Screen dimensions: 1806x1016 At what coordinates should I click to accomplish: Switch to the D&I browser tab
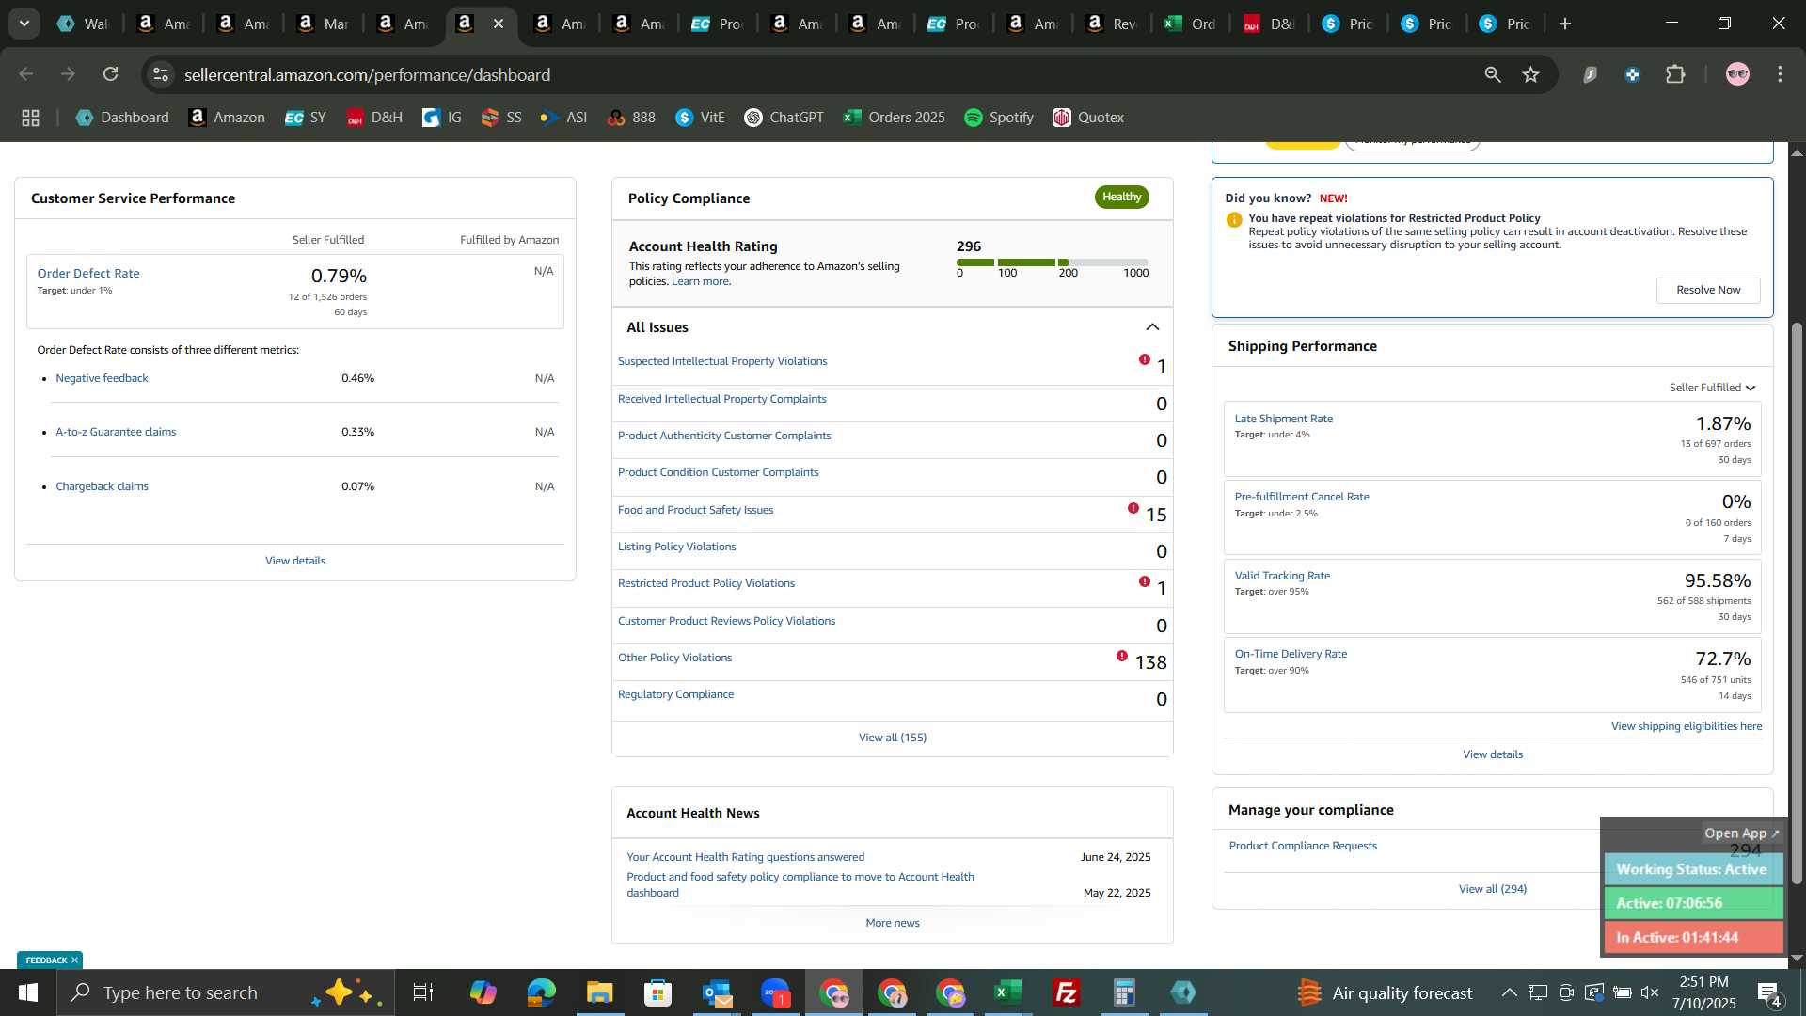click(1269, 24)
